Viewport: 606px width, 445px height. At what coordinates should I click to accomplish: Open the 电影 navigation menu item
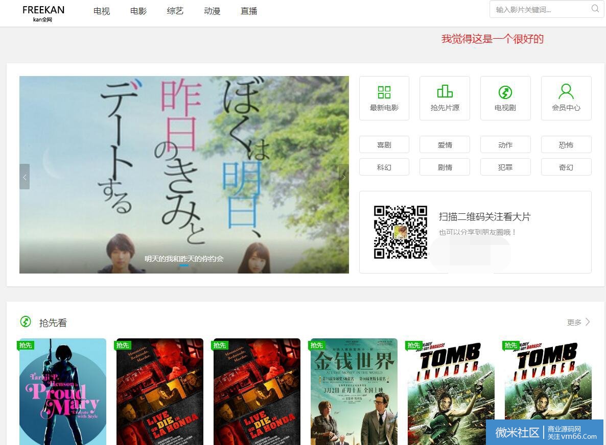point(138,11)
